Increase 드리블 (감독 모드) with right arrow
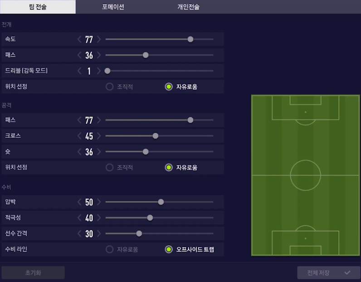The image size is (361, 282). coord(99,71)
